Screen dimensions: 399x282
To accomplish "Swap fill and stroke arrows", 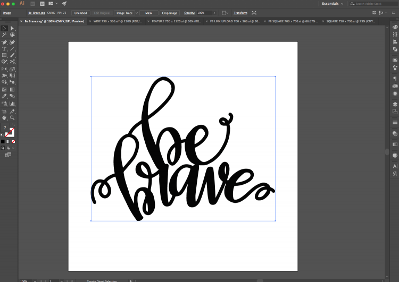I will coord(13,125).
